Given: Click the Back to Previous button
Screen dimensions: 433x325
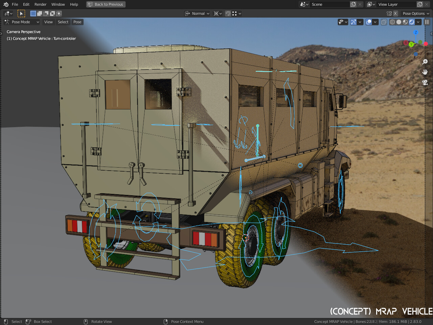Looking at the screenshot, I should (106, 4).
